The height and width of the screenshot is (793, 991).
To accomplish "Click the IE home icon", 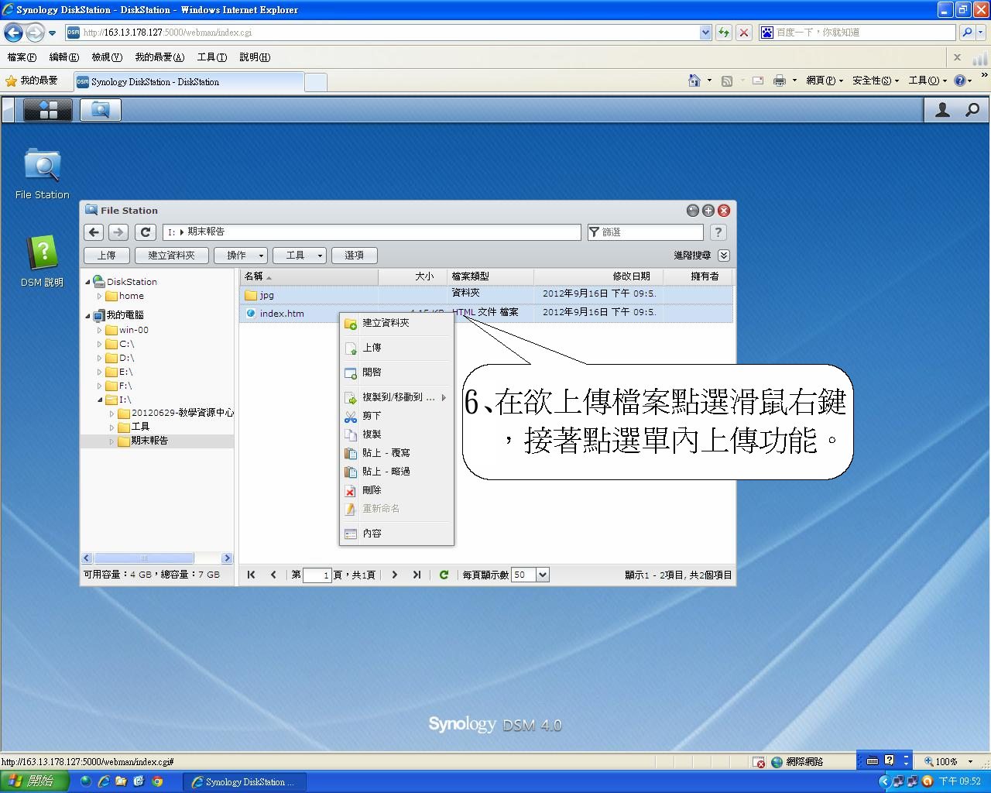I will tap(694, 81).
